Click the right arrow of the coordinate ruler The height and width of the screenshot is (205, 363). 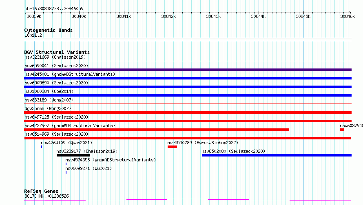pyautogui.click(x=350, y=13)
